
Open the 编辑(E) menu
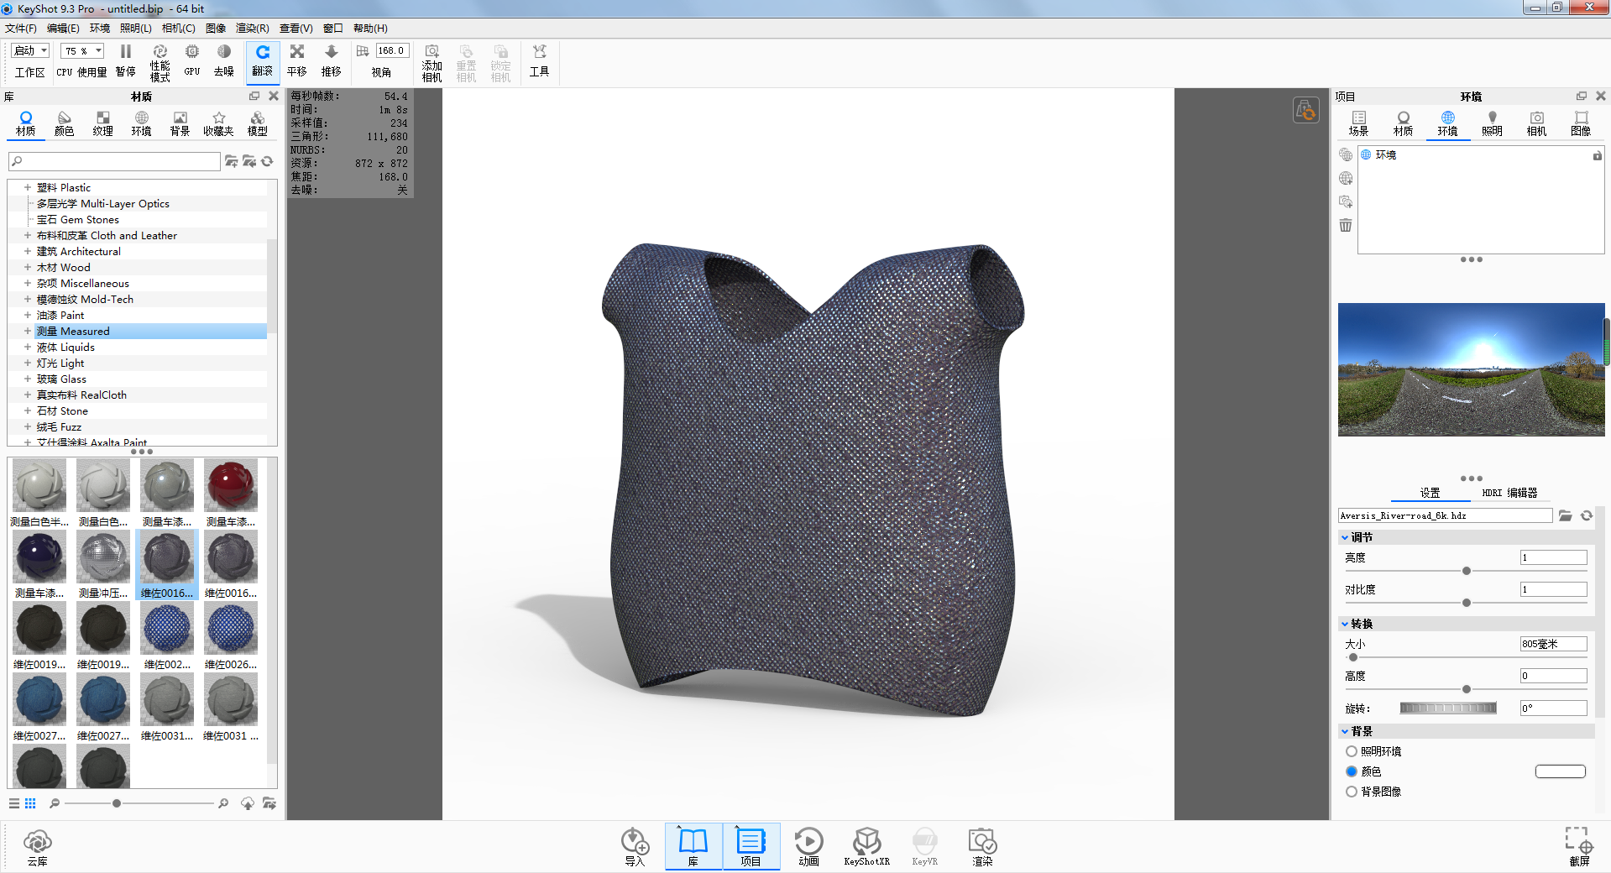pyautogui.click(x=63, y=29)
